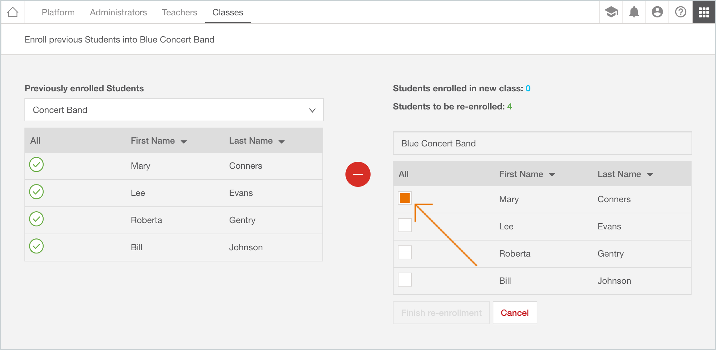The height and width of the screenshot is (350, 716).
Task: Click Lee in the Blue Concert Band list
Action: pos(506,227)
